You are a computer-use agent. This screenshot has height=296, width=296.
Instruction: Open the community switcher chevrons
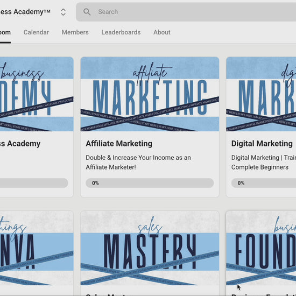[x=63, y=12]
